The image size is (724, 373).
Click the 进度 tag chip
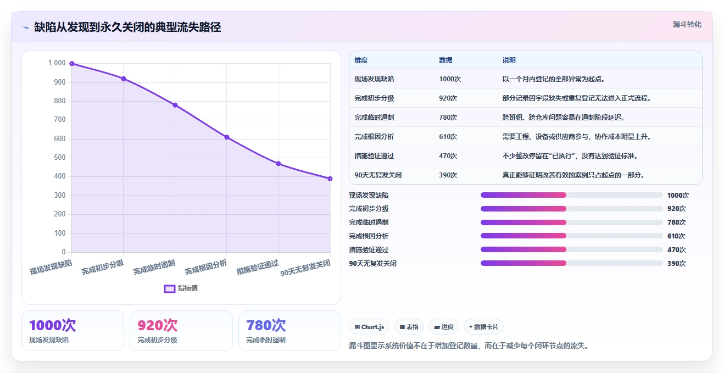[444, 327]
